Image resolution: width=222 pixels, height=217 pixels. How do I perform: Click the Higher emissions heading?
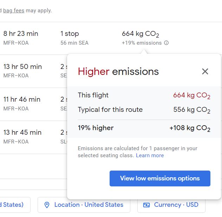(118, 72)
